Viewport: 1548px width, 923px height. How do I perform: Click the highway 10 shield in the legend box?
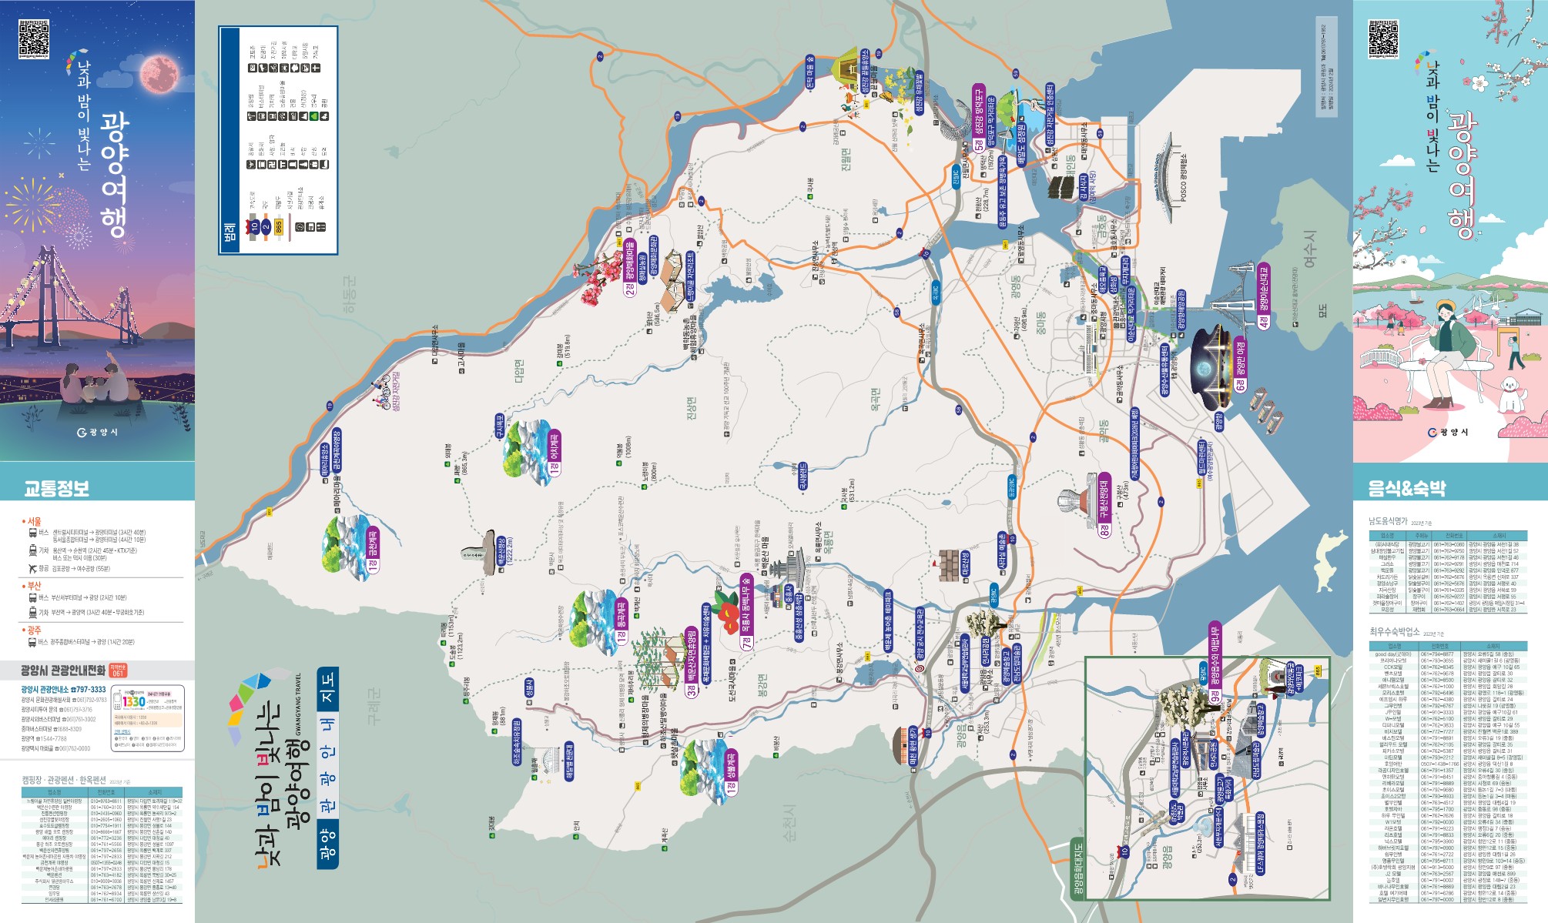tap(255, 226)
